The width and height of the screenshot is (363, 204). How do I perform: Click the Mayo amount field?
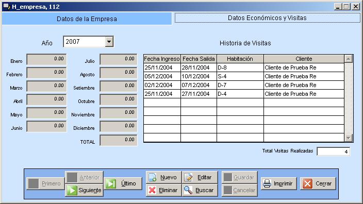pos(46,113)
